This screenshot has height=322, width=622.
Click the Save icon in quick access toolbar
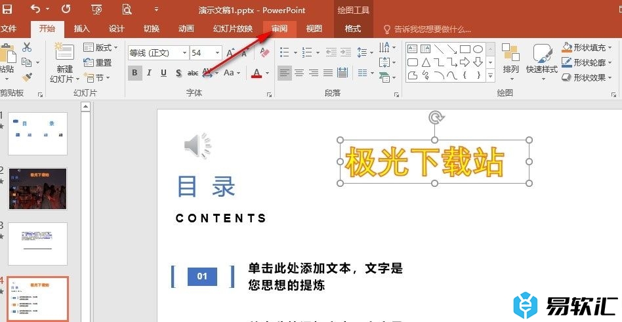point(7,9)
